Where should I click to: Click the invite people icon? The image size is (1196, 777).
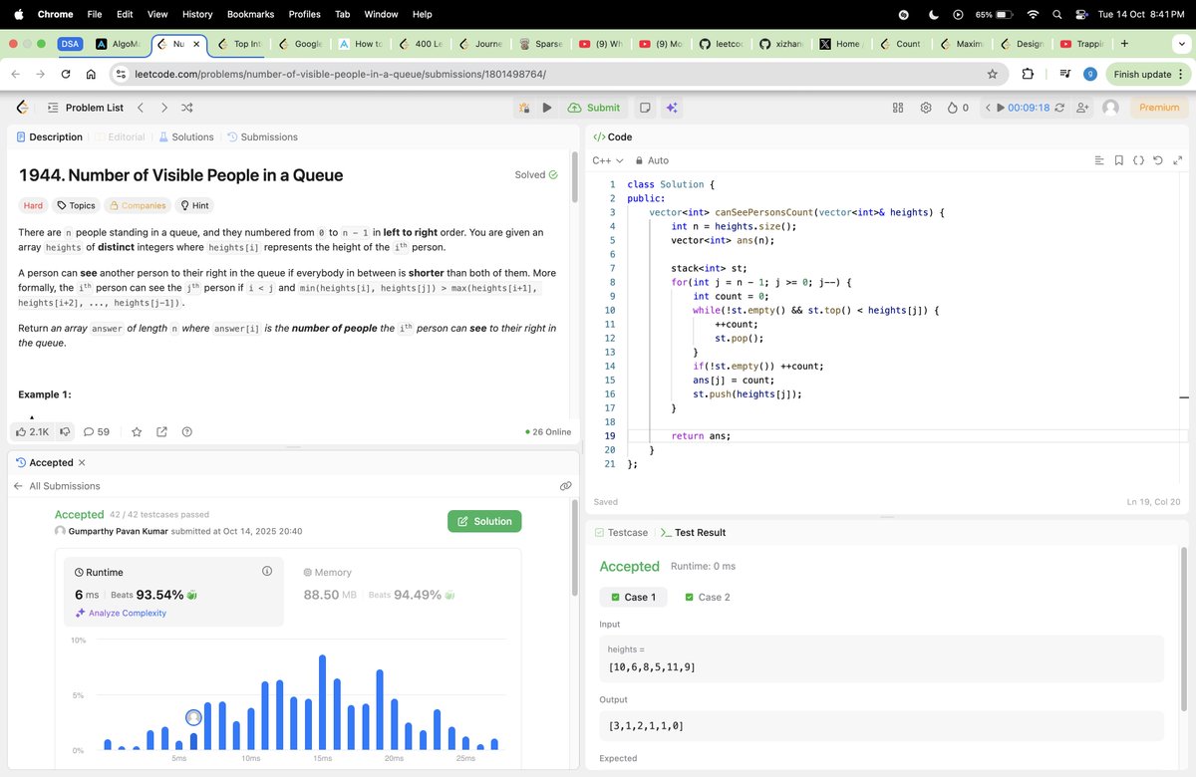[1082, 108]
